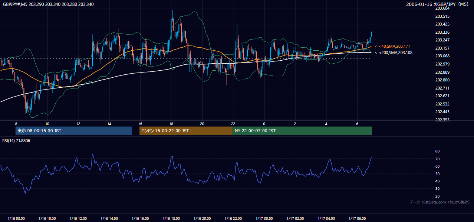This screenshot has width=474, height=222.
Task: Click the RSI scale value 70
Action: (437, 159)
